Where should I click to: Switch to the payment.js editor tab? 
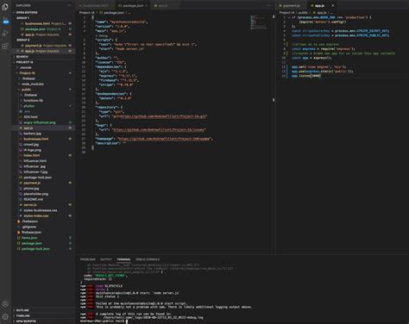point(292,5)
